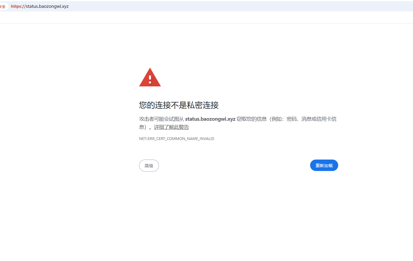Click the red warning triangle icon
This screenshot has width=413, height=261.
click(150, 77)
